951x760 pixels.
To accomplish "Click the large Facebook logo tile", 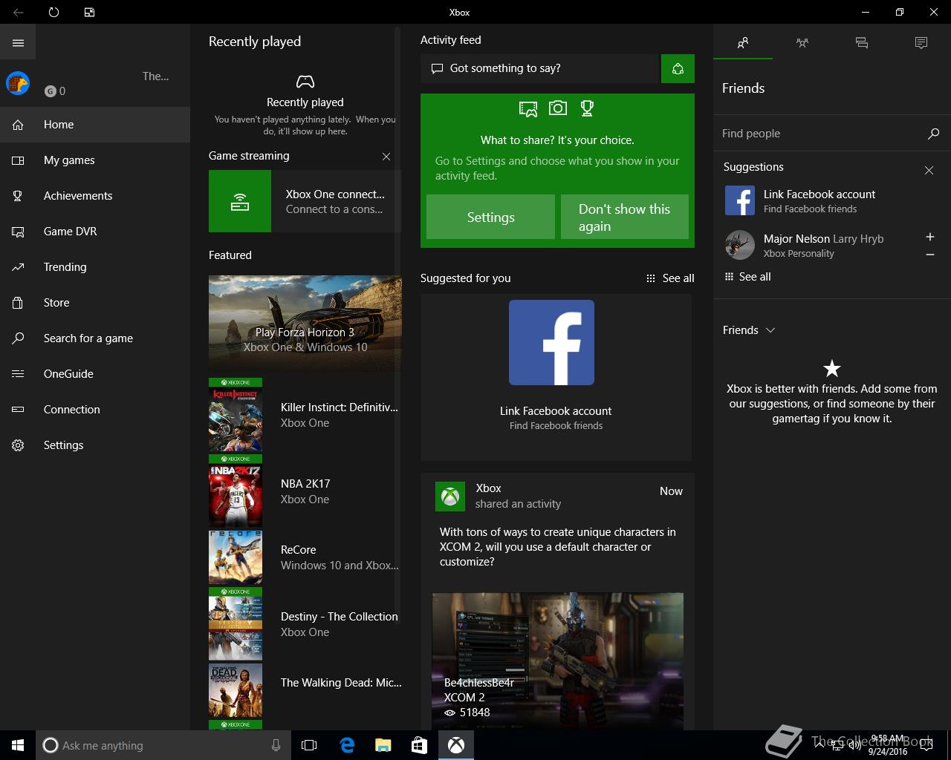I will pos(551,342).
